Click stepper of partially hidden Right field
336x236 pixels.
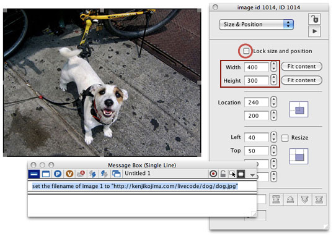tap(273, 164)
